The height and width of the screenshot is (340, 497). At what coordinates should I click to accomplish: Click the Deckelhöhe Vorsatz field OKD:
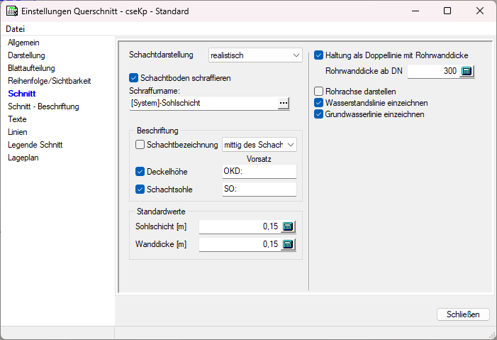click(x=259, y=171)
